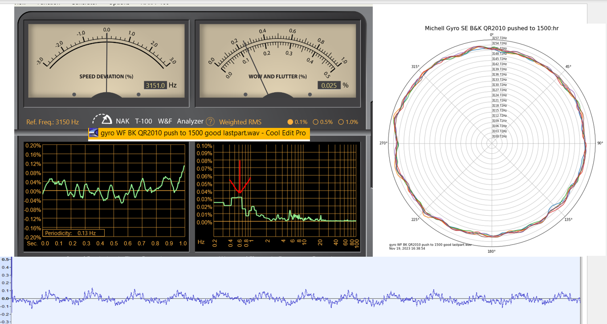Select the 0.5% range radio button
Viewport: 607px width, 324px height.
316,122
